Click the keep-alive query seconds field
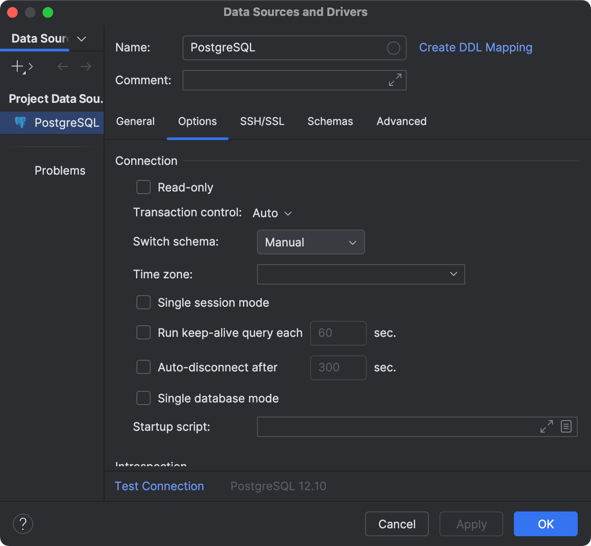The height and width of the screenshot is (546, 591). click(x=338, y=333)
